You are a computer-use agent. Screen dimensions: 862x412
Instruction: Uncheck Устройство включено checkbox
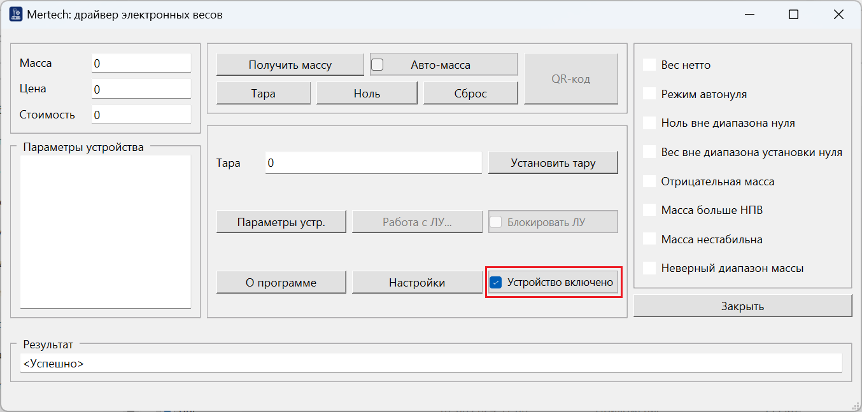(x=496, y=282)
